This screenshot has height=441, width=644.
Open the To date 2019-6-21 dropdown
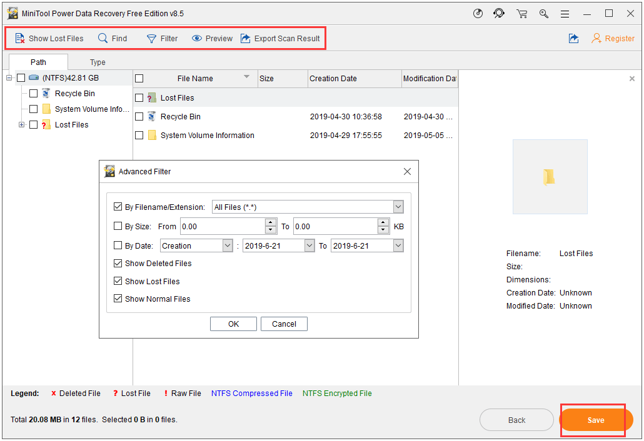pos(398,245)
